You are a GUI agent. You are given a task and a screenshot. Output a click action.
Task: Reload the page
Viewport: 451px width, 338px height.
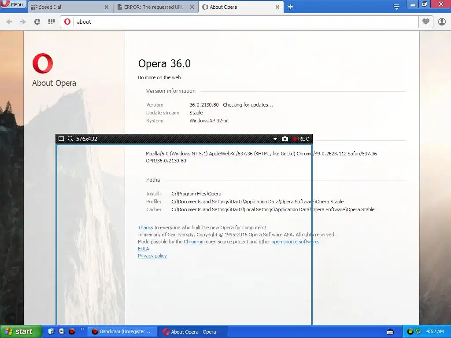(x=37, y=22)
